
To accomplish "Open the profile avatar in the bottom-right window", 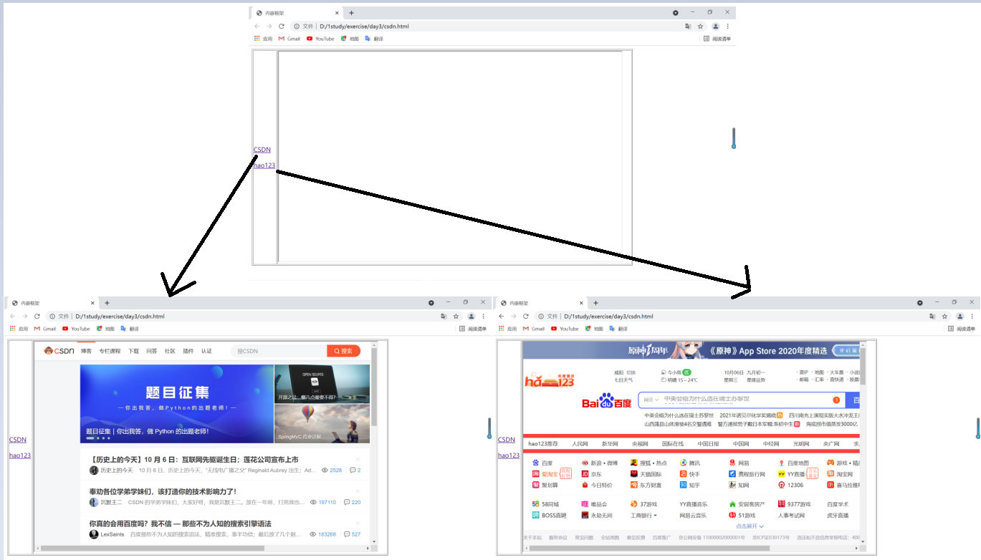I will point(960,316).
